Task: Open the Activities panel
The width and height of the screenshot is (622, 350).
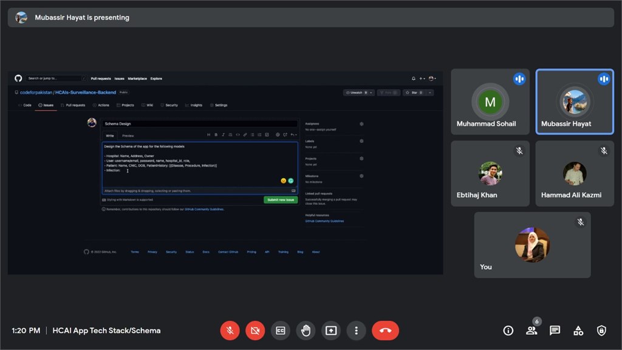Action: point(578,331)
